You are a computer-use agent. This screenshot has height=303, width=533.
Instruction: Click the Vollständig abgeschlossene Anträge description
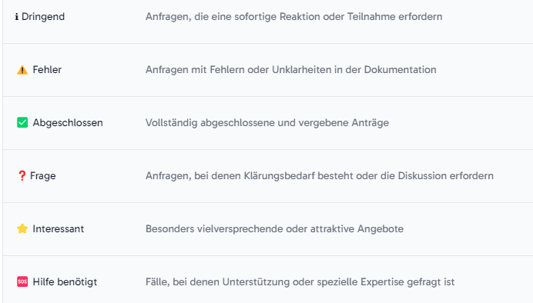point(267,122)
